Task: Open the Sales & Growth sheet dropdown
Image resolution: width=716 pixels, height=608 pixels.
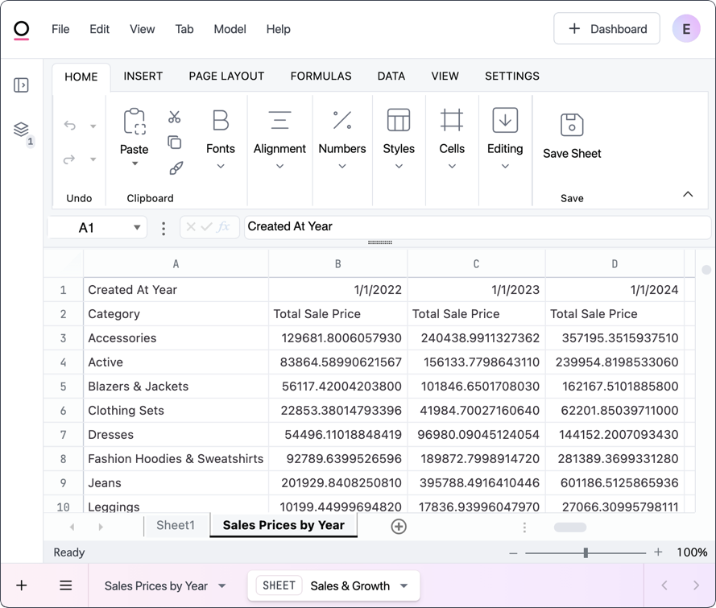Action: click(404, 585)
